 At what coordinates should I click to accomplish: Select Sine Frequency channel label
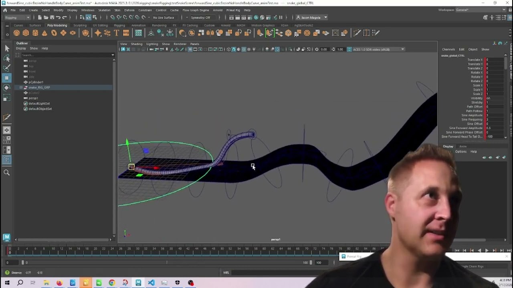tap(472, 120)
